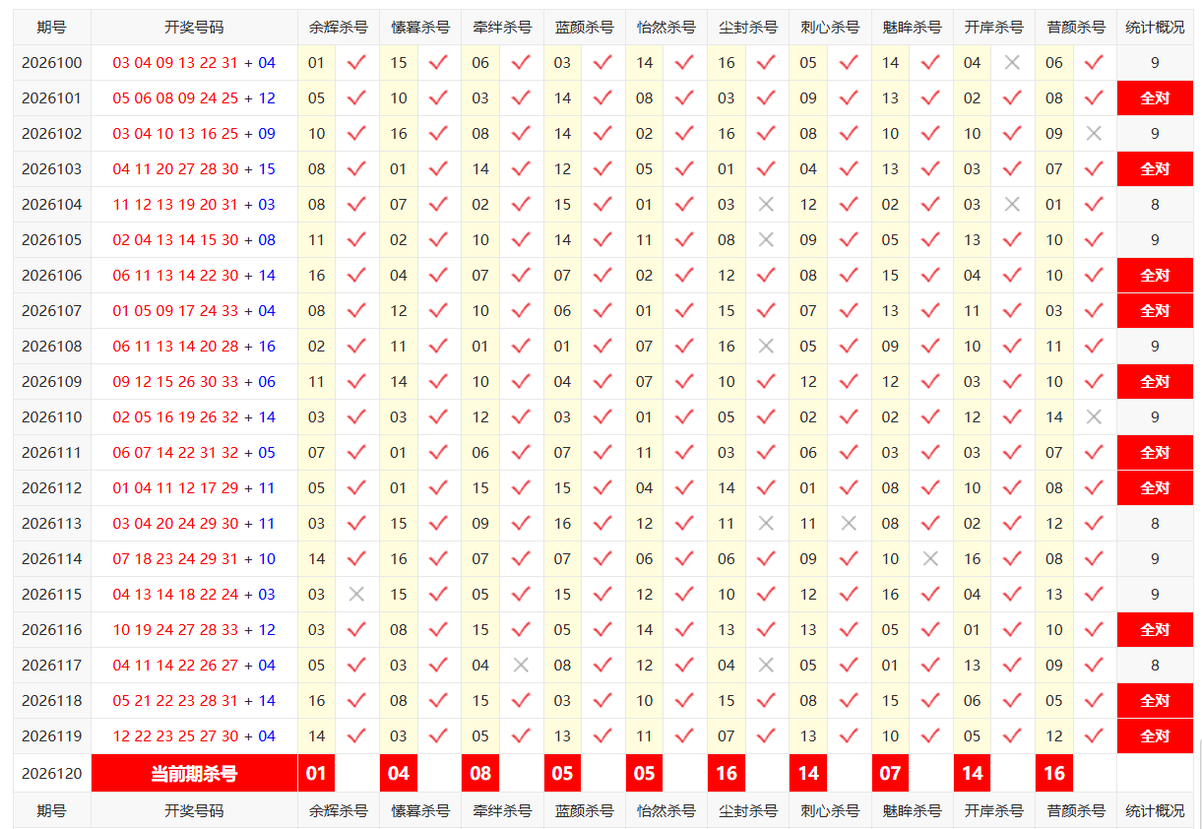Click the grey X in row 2026113 under 刺心杀号
The height and width of the screenshot is (829, 1202).
(x=849, y=524)
